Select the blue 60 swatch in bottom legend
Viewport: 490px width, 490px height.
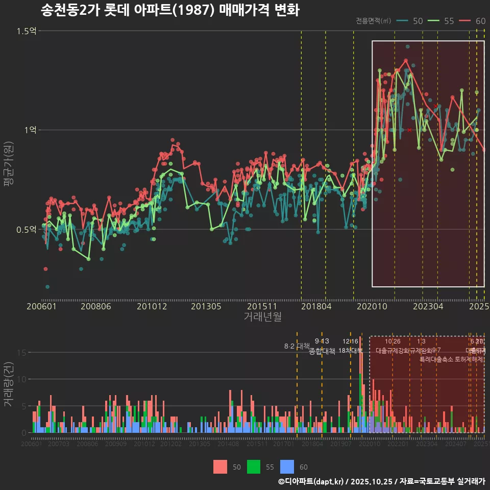[287, 467]
